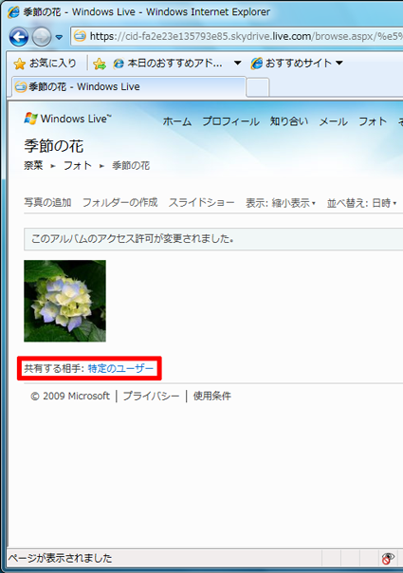Start the スライドショー

tap(201, 202)
